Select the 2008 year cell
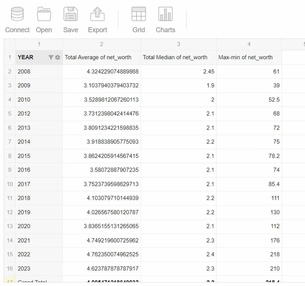 pyautogui.click(x=24, y=72)
